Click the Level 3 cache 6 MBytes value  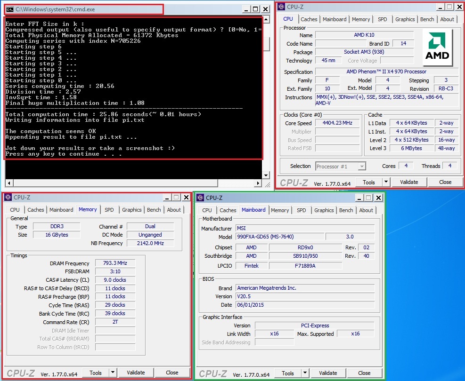pyautogui.click(x=411, y=148)
